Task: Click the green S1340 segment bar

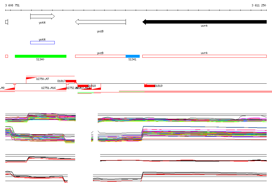Action: coord(41,56)
